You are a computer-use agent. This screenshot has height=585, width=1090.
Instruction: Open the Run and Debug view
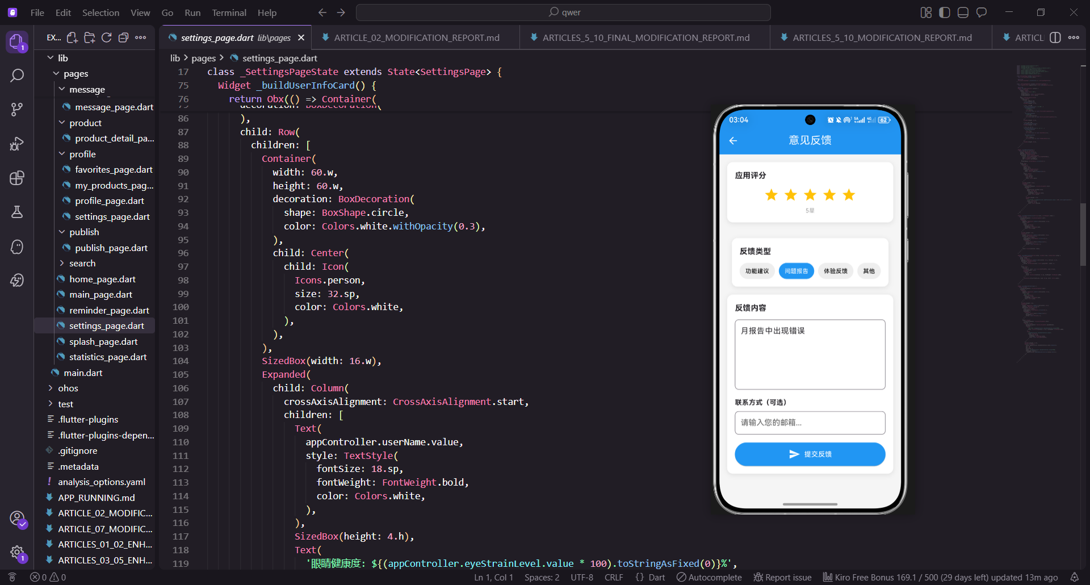(17, 144)
